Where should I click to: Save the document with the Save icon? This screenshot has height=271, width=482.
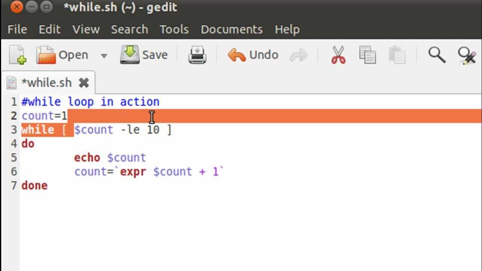[130, 55]
